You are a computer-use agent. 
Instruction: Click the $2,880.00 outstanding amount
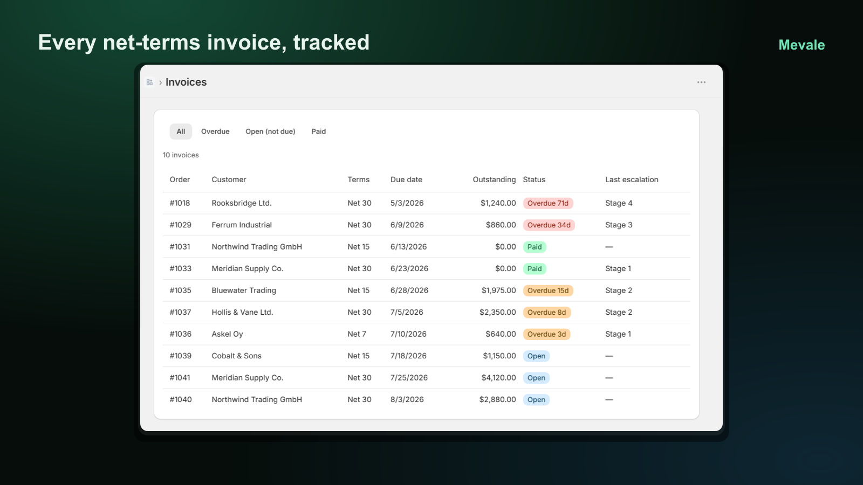(498, 399)
